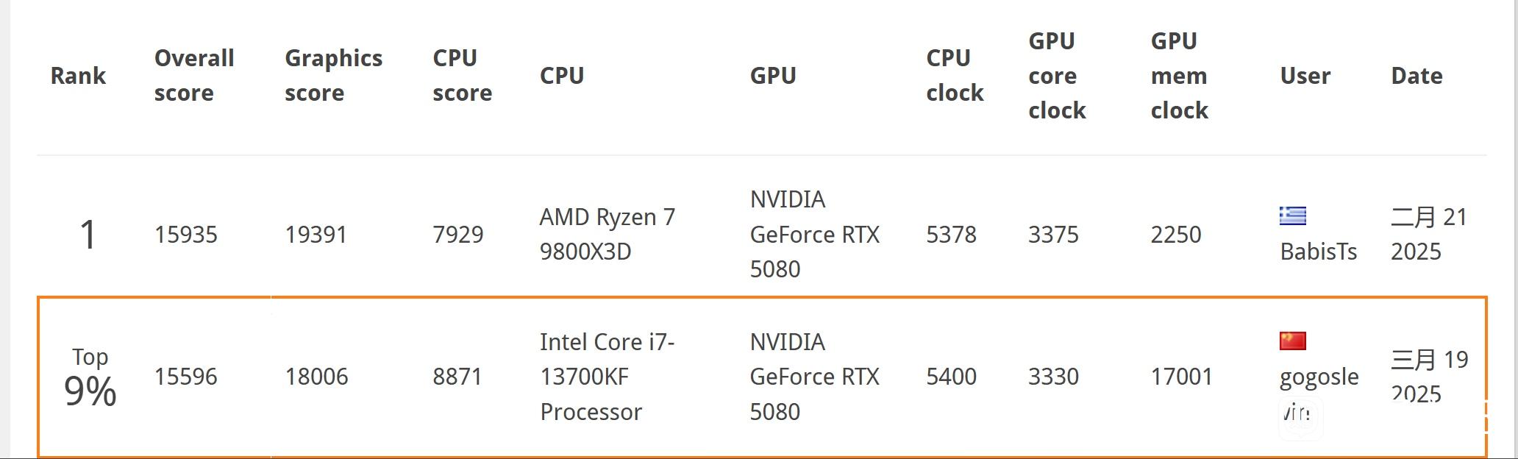
Task: Select AMD Ryzen 7 9800X3D cell
Action: pos(607,234)
